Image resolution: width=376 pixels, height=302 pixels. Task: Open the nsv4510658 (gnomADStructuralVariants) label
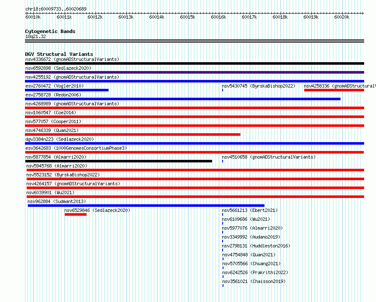point(269,157)
